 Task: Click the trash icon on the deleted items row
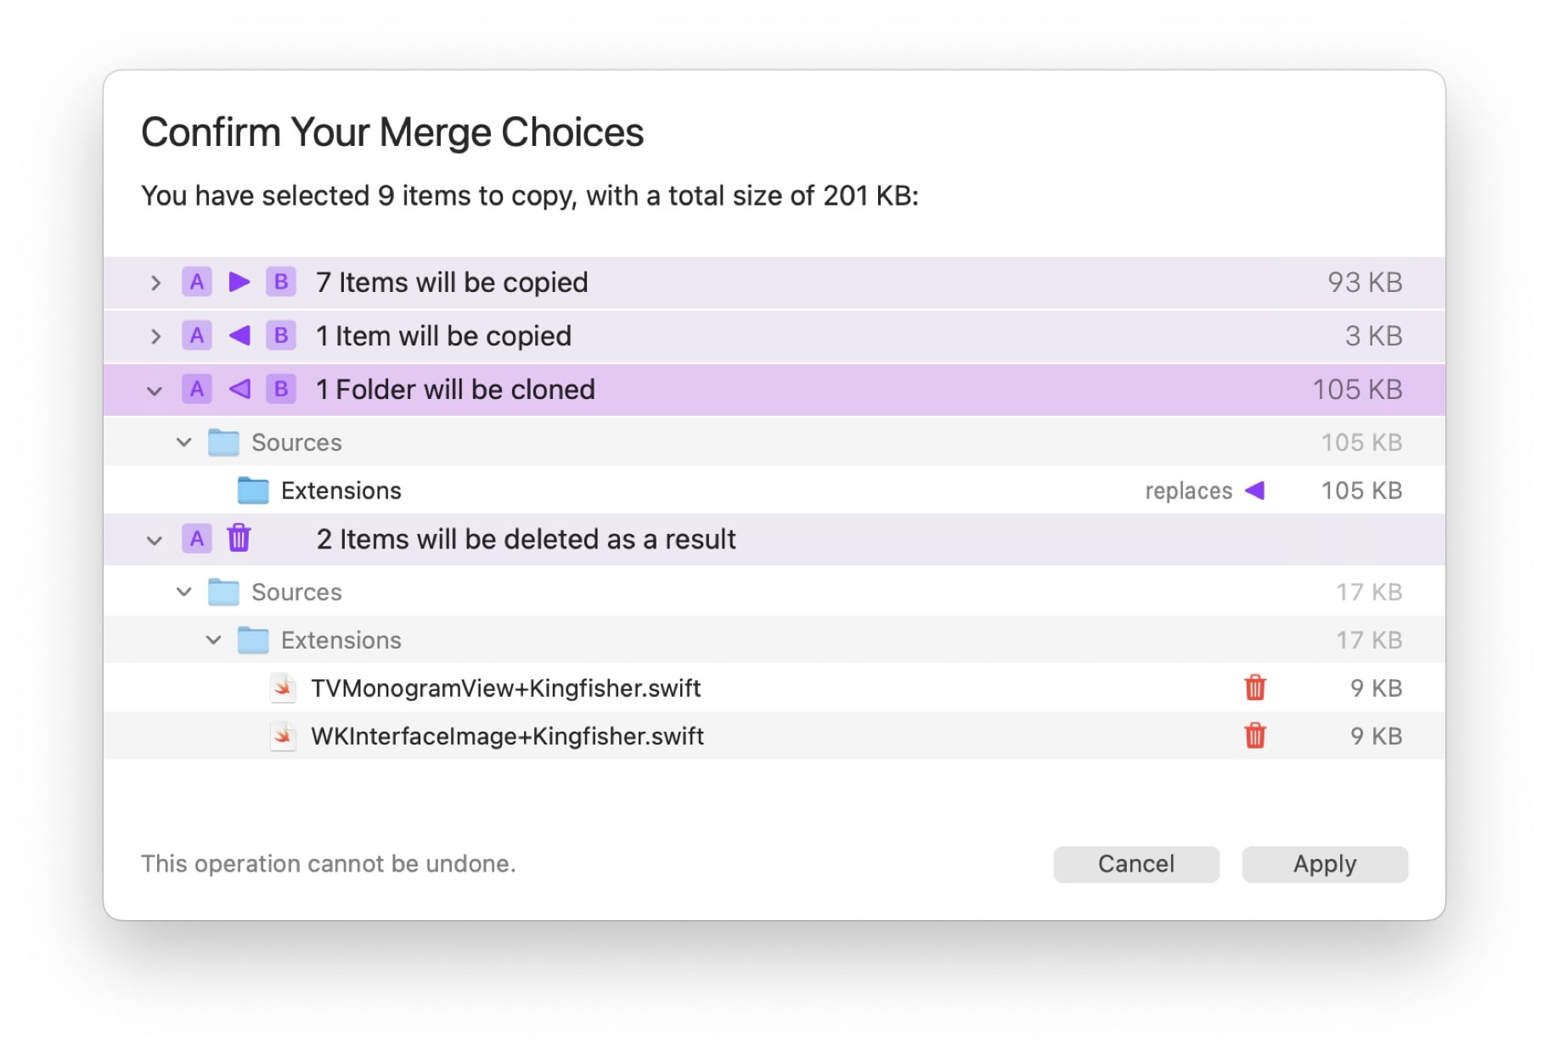click(239, 539)
